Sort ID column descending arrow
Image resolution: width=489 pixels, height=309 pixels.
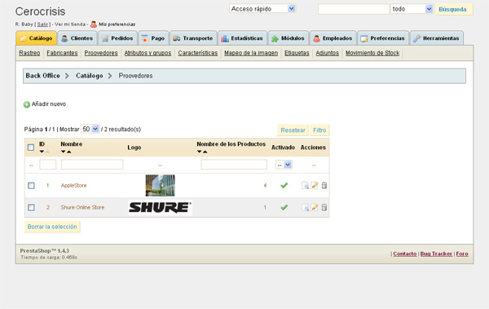(x=42, y=152)
